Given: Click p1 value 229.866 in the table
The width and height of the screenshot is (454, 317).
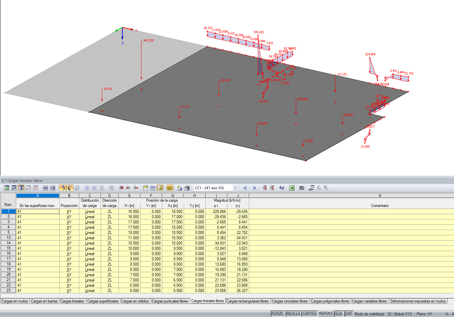Looking at the screenshot, I should point(216,212).
